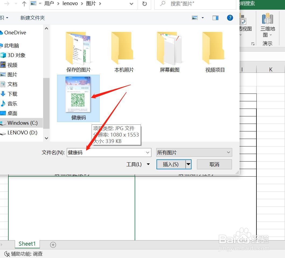The height and width of the screenshot is (258, 285).
Task: Open the help question mark icon
Action: 230,18
